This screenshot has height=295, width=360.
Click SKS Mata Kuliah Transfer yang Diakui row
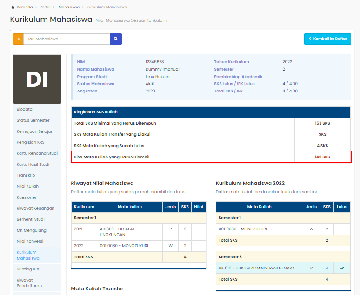coord(211,134)
